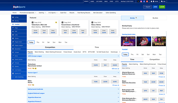This screenshot has height=103, width=178.
Task: Click the JOIN button
Action: [x=155, y=7]
